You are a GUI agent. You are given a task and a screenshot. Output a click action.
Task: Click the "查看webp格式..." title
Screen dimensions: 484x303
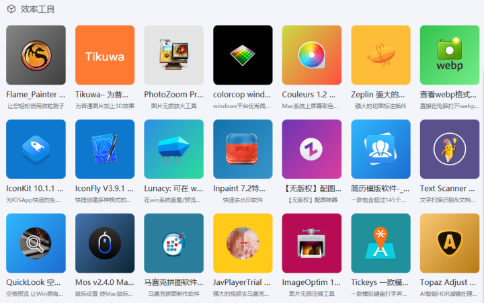pos(448,95)
